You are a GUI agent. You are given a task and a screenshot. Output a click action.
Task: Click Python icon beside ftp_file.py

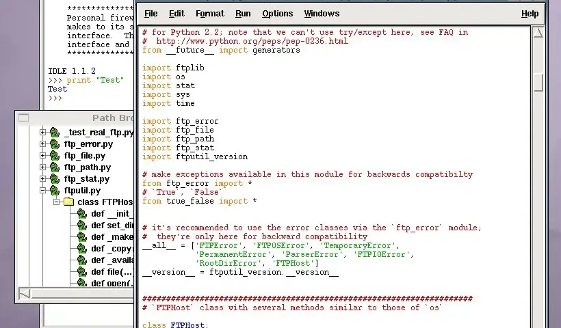(x=54, y=156)
